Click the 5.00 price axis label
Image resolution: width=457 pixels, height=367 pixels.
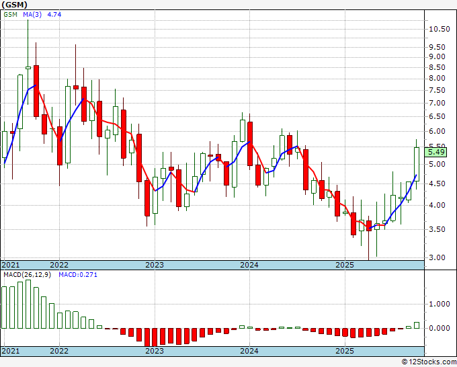pyautogui.click(x=438, y=164)
